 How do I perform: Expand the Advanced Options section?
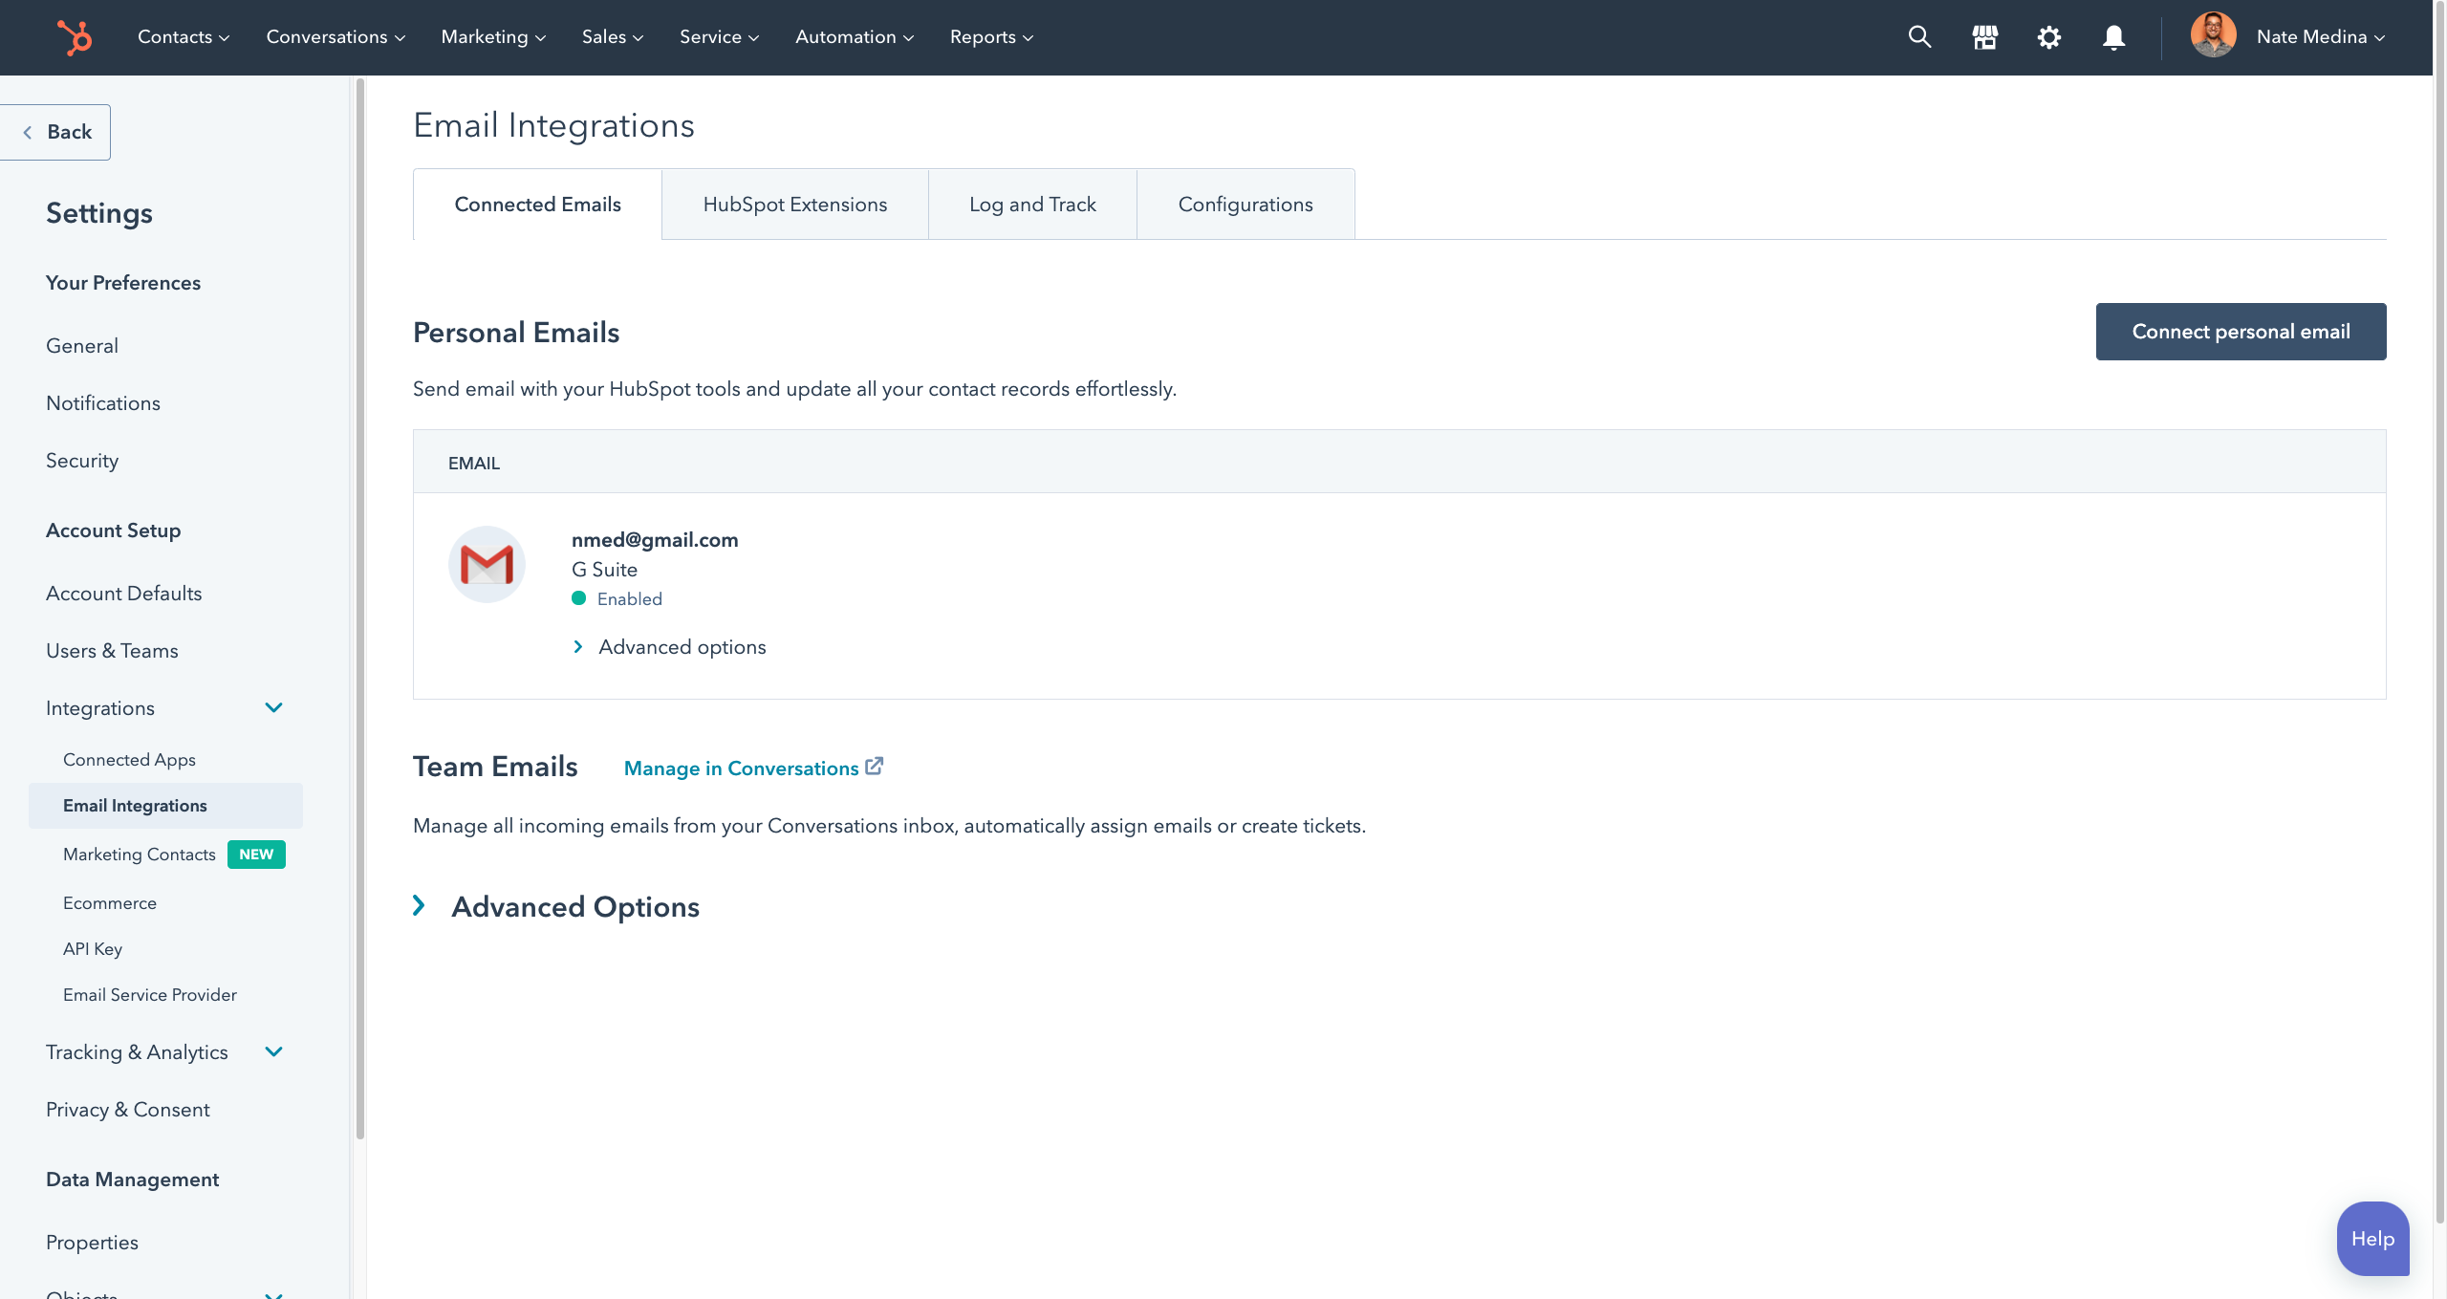(x=421, y=906)
